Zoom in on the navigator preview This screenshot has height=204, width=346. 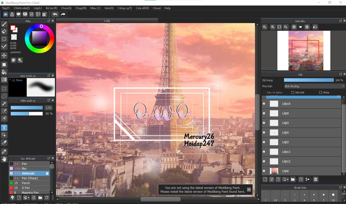pos(273,27)
